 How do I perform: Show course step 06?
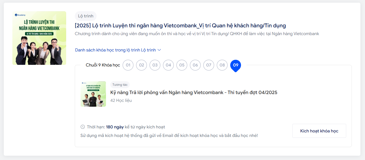[195, 65]
